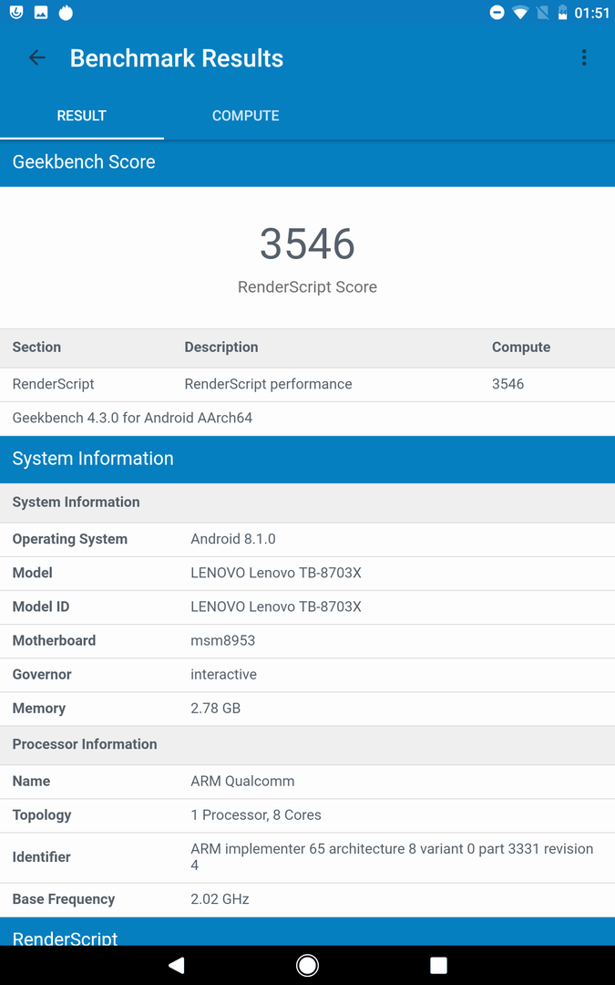The width and height of the screenshot is (615, 985).
Task: Tap the flame notification icon in the status bar
Action: [66, 12]
